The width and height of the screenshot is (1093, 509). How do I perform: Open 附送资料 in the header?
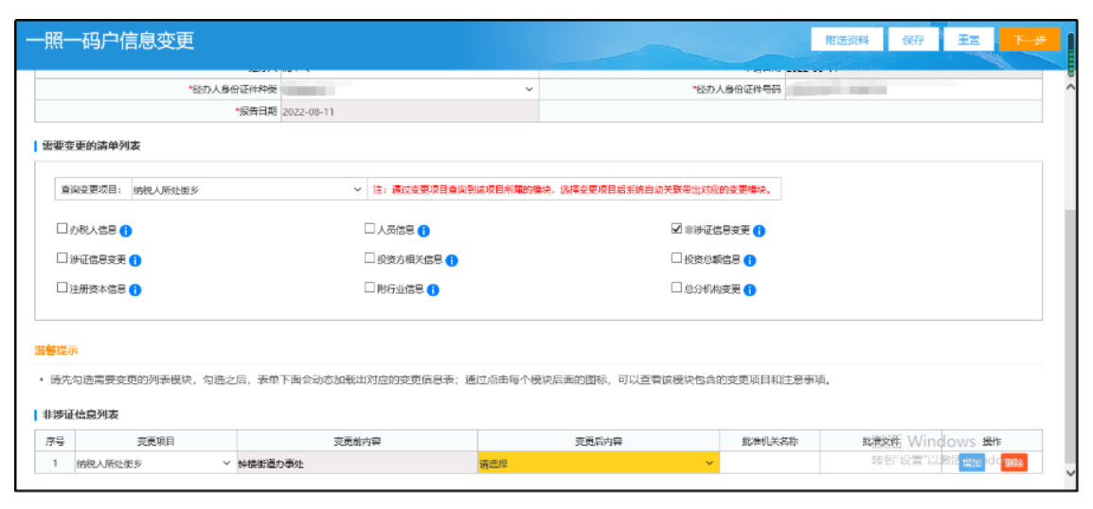pyautogui.click(x=847, y=40)
